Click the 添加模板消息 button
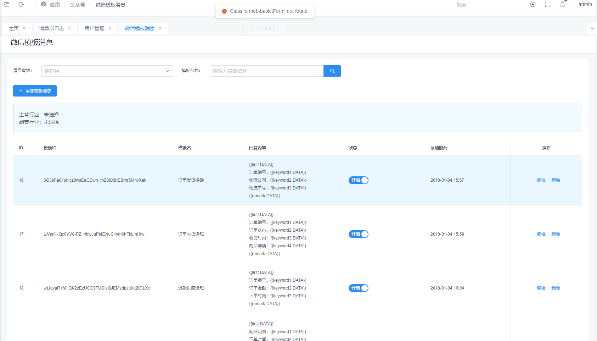The width and height of the screenshot is (597, 341). click(x=35, y=91)
